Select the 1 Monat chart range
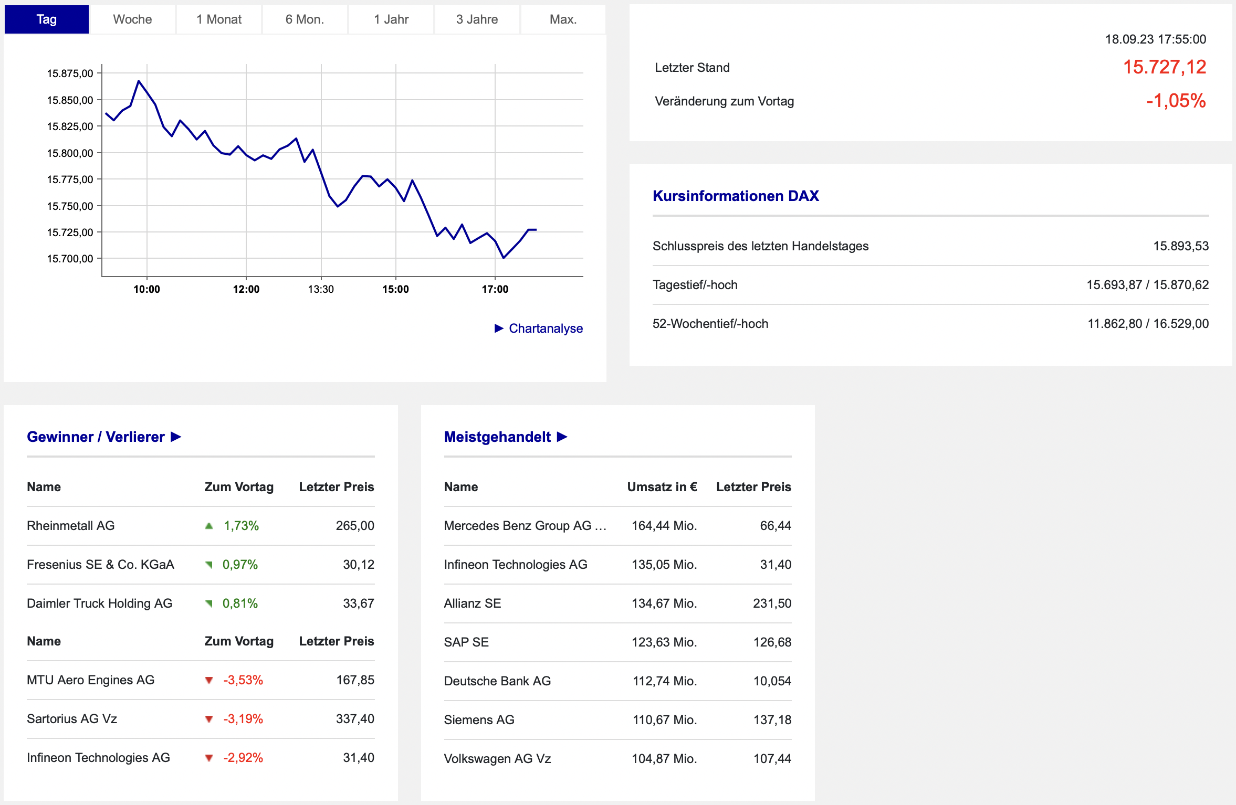Screen dimensions: 1236x805 (x=219, y=19)
